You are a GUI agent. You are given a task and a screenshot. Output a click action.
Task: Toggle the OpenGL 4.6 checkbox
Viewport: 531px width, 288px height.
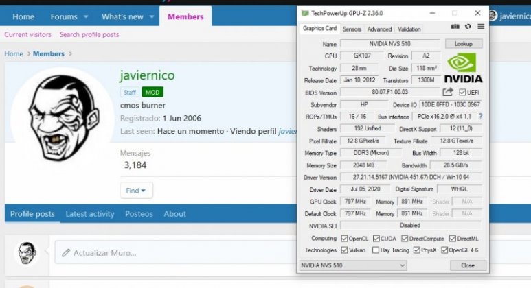[x=444, y=250]
